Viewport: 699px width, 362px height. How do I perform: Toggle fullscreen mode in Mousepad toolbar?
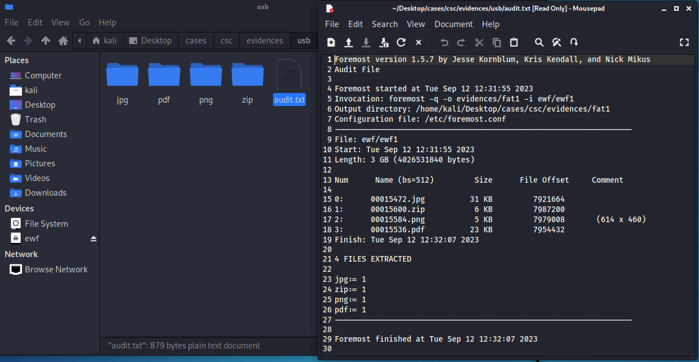point(684,42)
